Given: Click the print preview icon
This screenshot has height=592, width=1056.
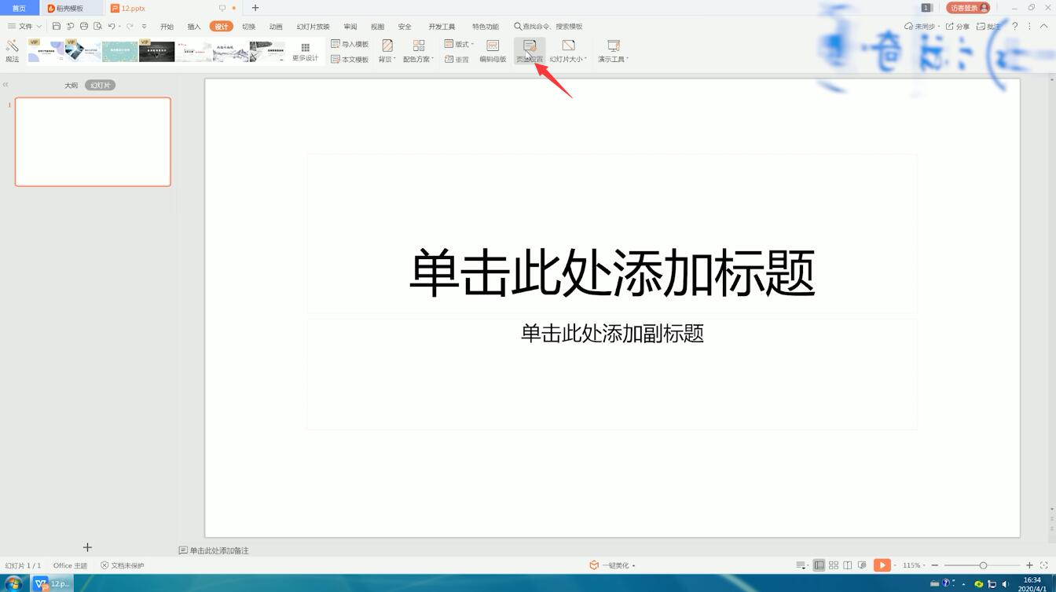Looking at the screenshot, I should tap(98, 27).
